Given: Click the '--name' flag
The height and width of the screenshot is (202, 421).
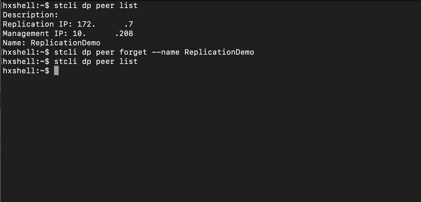Looking at the screenshot, I should point(166,52).
